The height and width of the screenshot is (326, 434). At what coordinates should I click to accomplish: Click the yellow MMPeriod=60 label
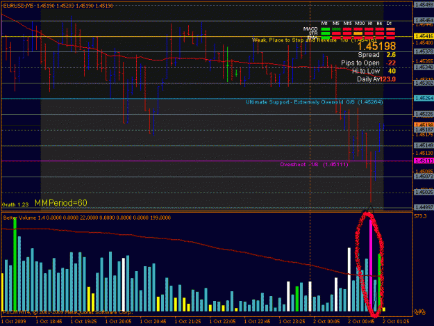(x=61, y=203)
